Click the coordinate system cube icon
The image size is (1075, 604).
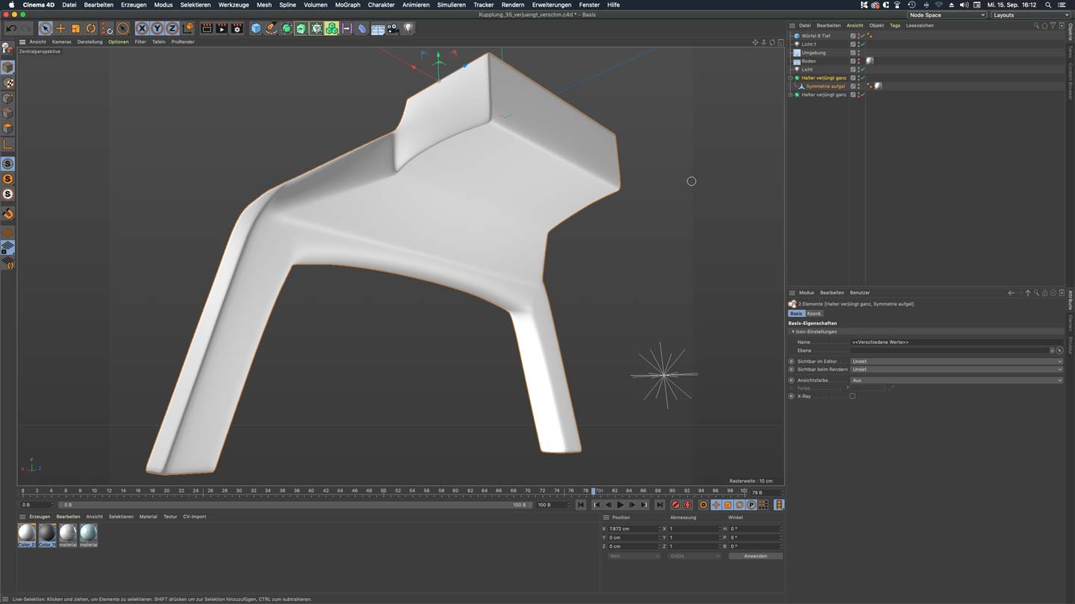click(188, 28)
